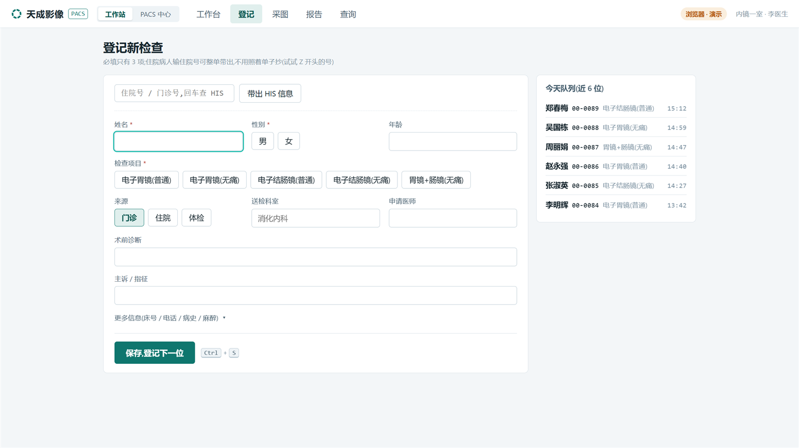Select the 女 gender option

289,141
